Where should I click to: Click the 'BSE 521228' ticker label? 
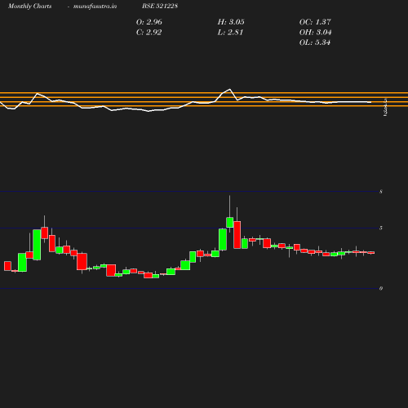[x=160, y=6]
